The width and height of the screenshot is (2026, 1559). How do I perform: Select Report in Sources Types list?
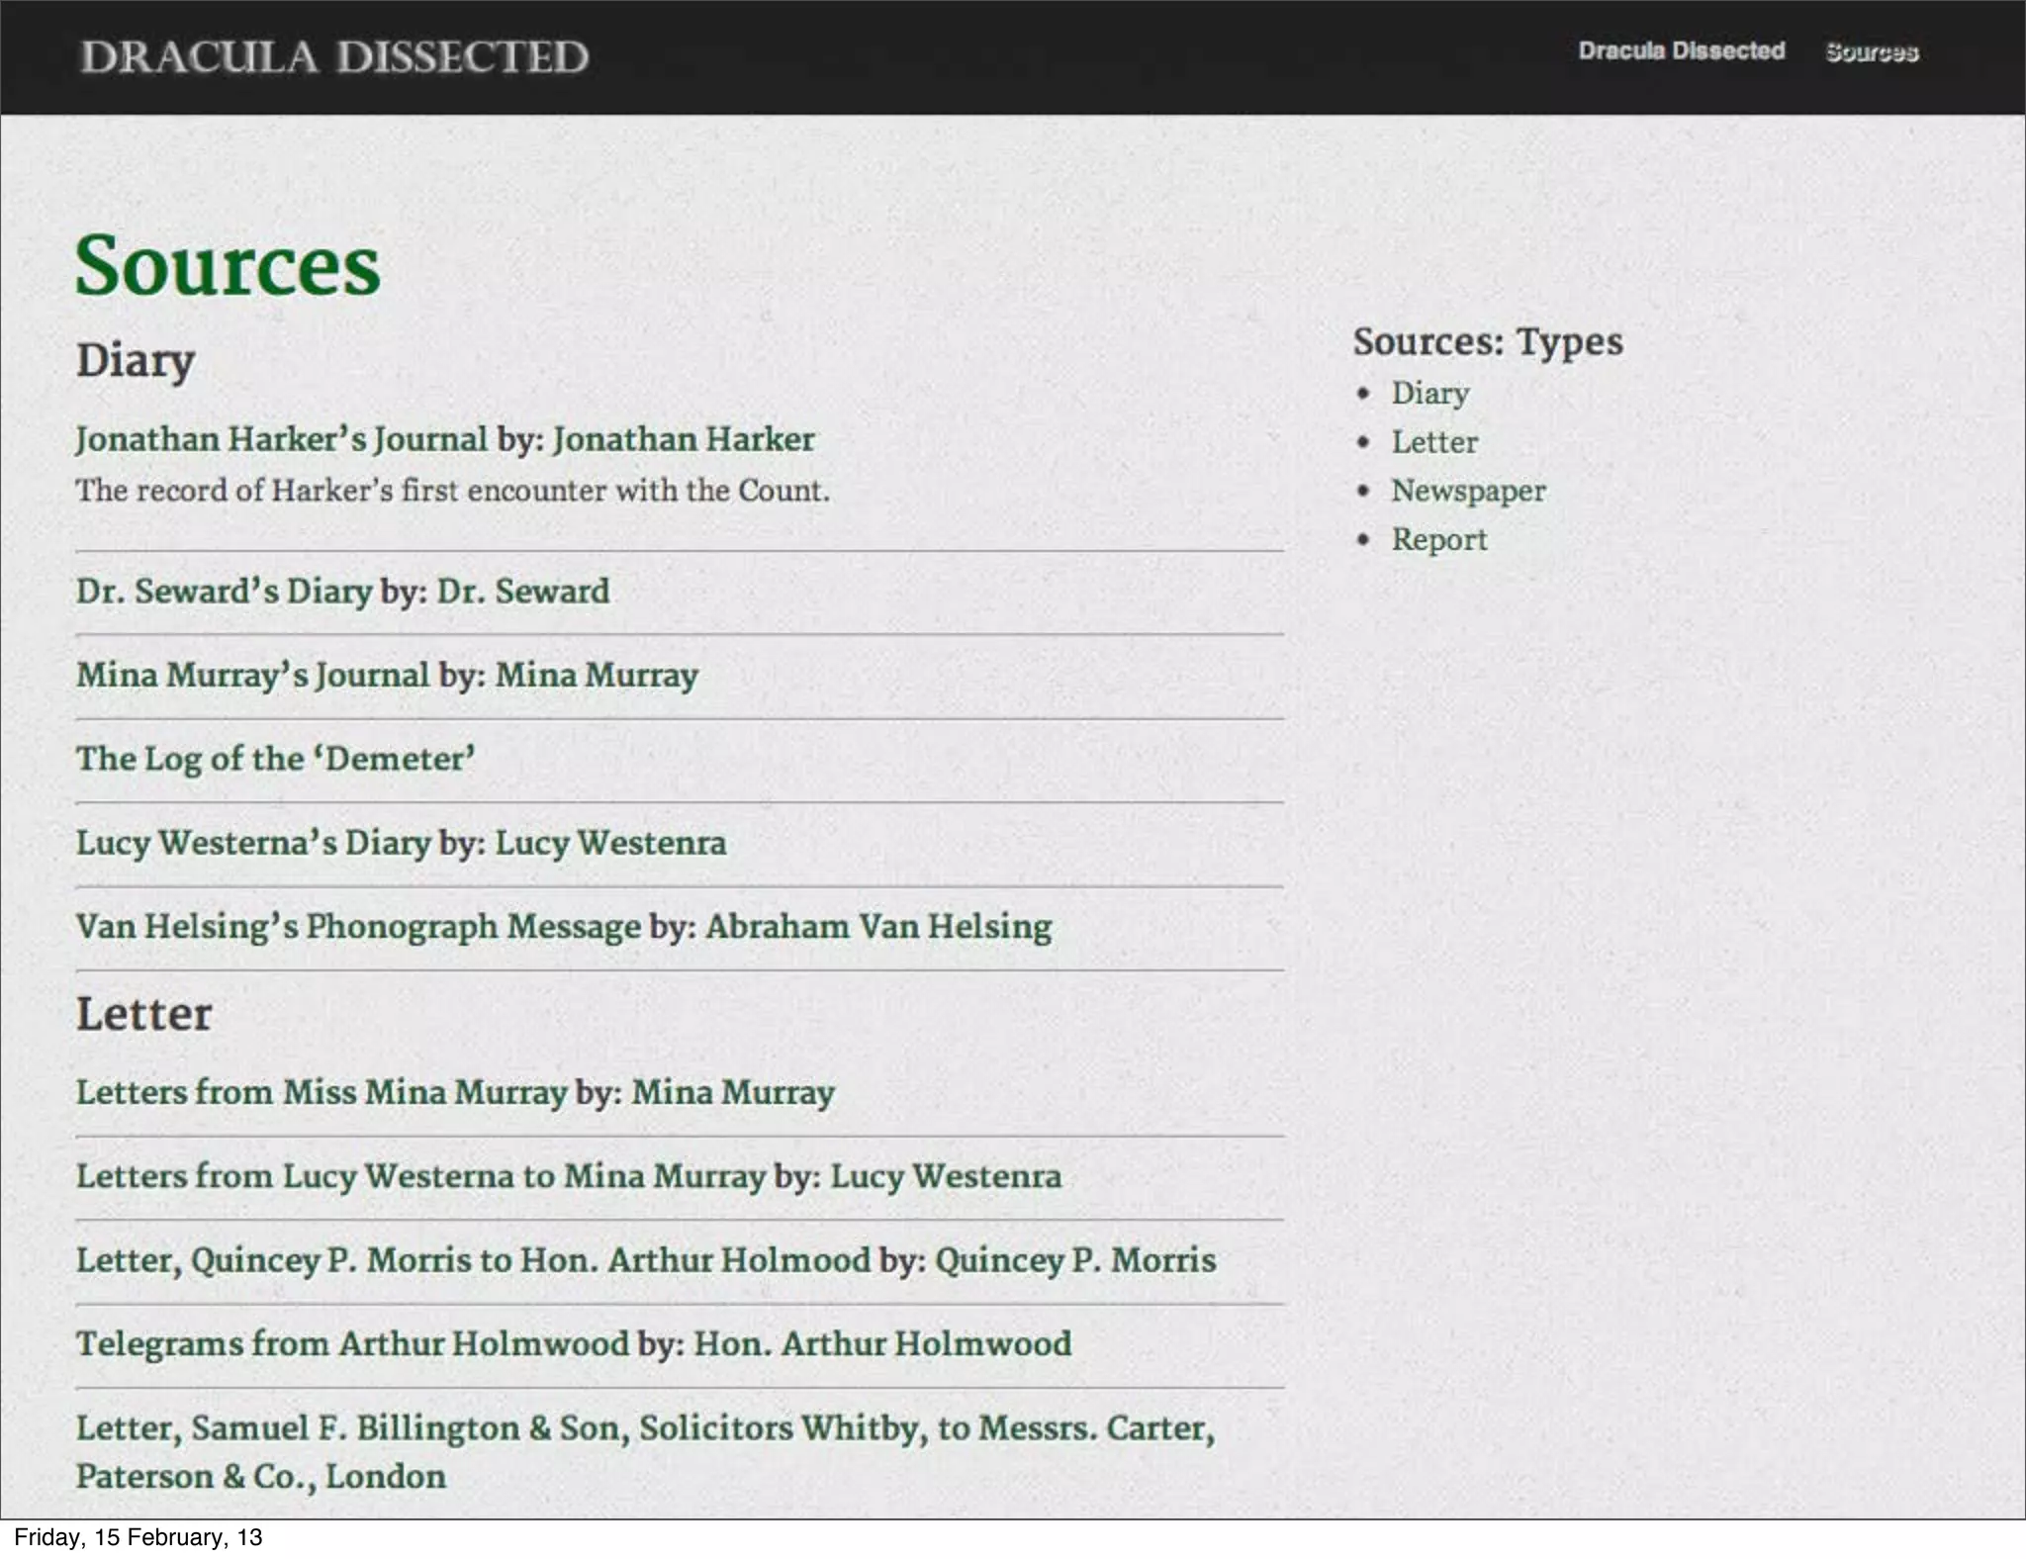1438,540
